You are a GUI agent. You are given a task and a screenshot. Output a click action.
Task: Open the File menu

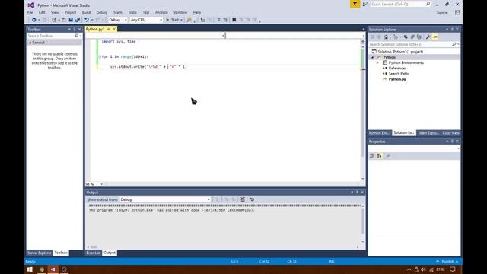tap(30, 12)
